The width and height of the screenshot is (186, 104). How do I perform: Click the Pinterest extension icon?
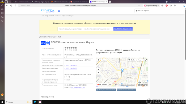click(x=167, y=6)
